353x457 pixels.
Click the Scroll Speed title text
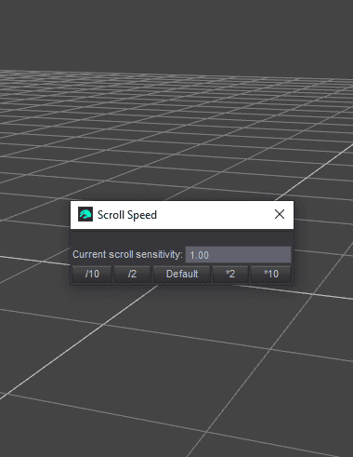127,215
